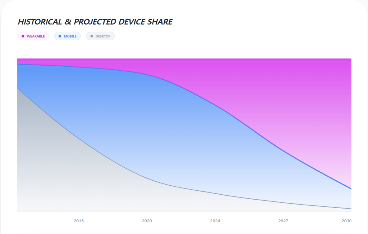Toggle the Desktop legend pill
The height and width of the screenshot is (234, 368).
(x=100, y=36)
